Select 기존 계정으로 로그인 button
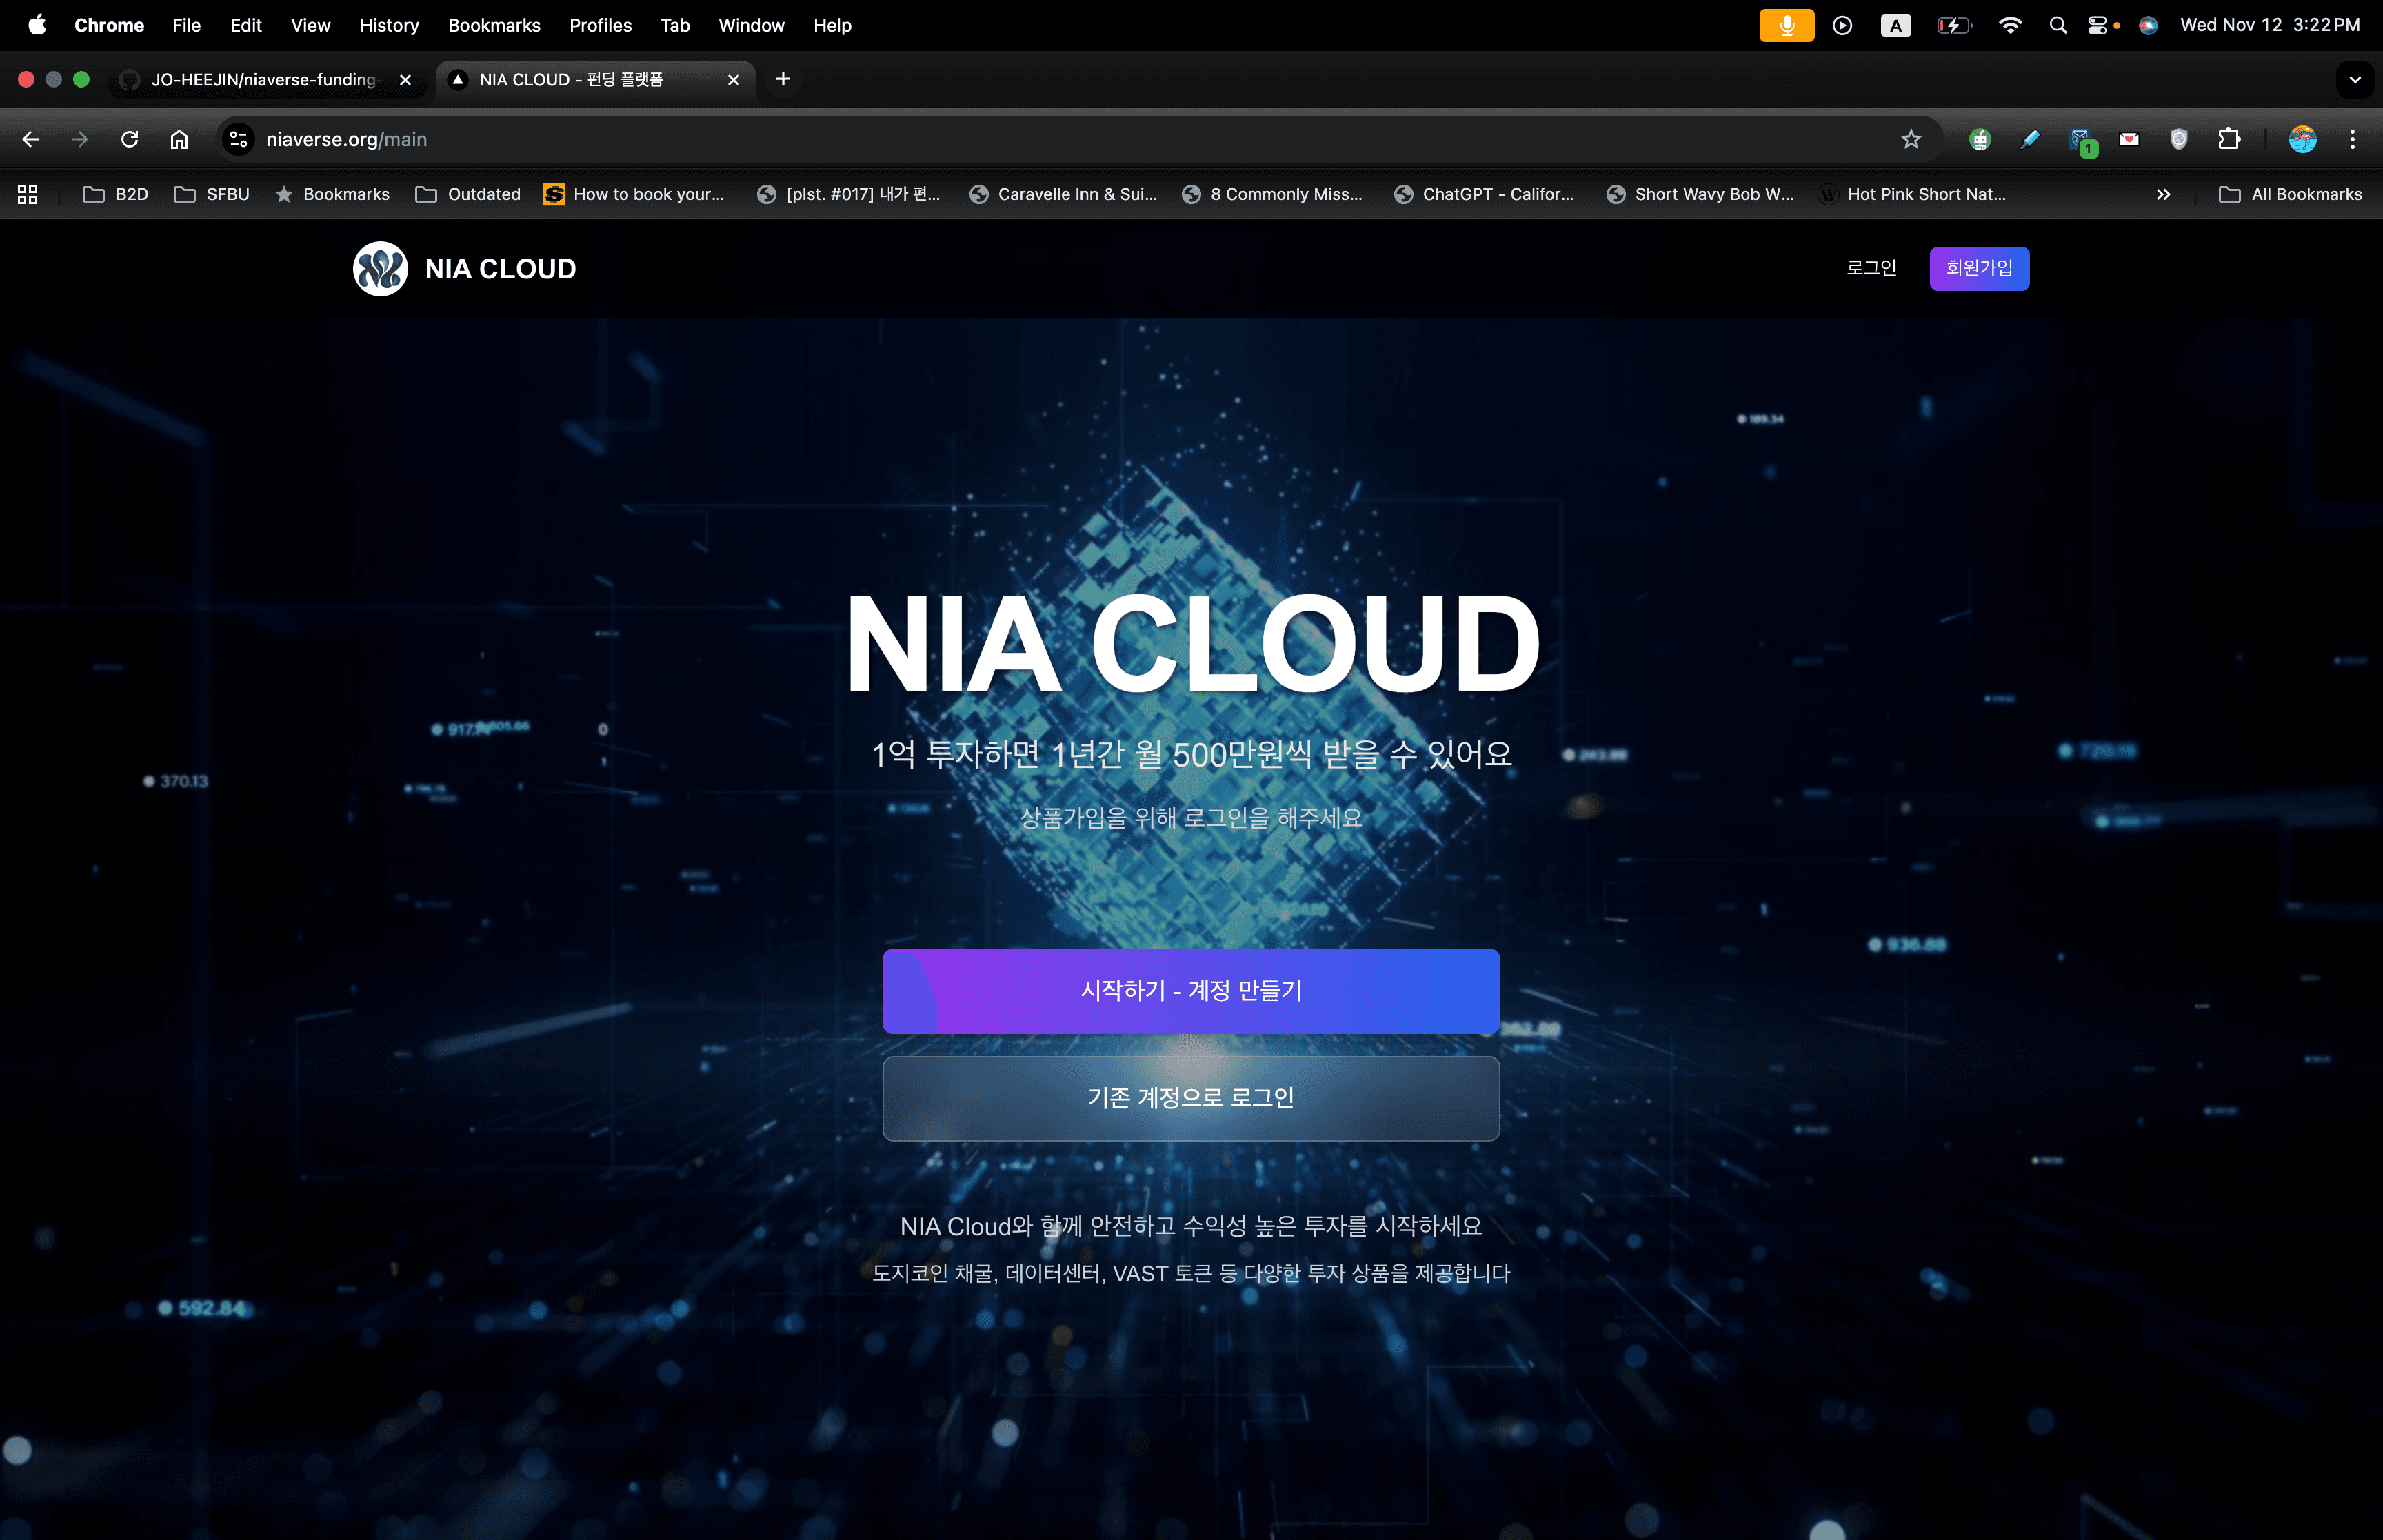 click(x=1190, y=1097)
